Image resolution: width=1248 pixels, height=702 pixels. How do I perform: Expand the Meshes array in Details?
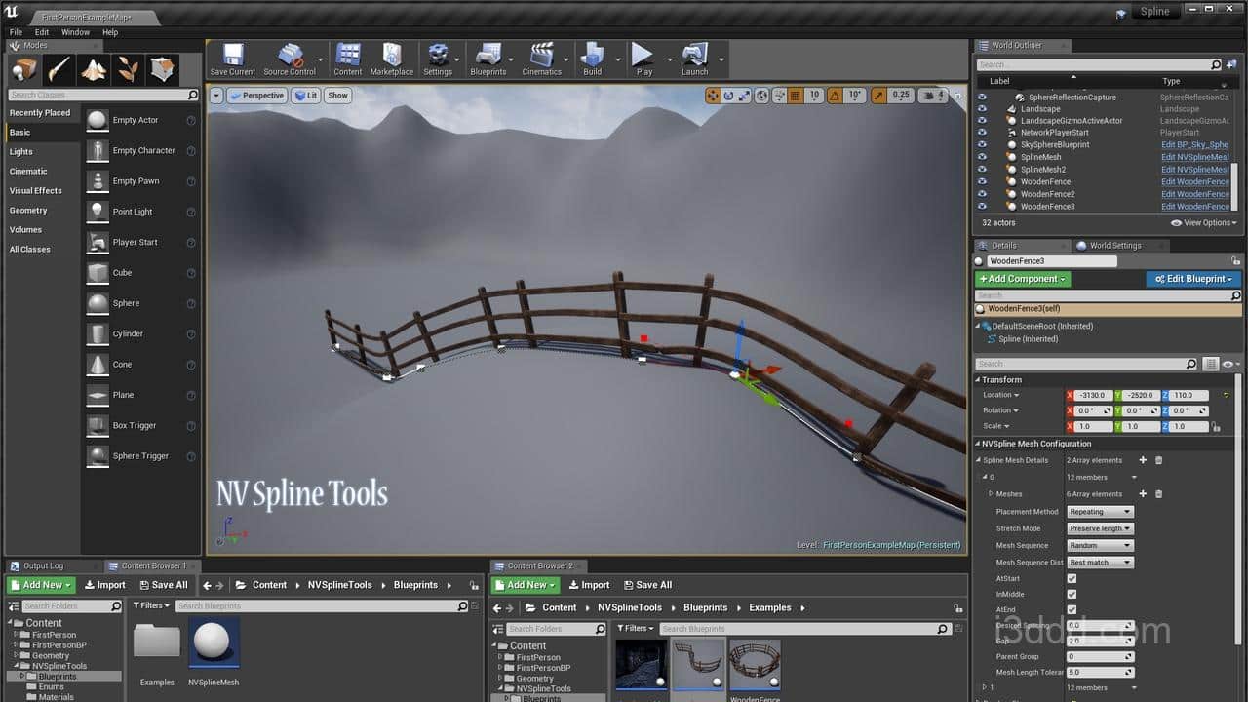click(x=991, y=494)
